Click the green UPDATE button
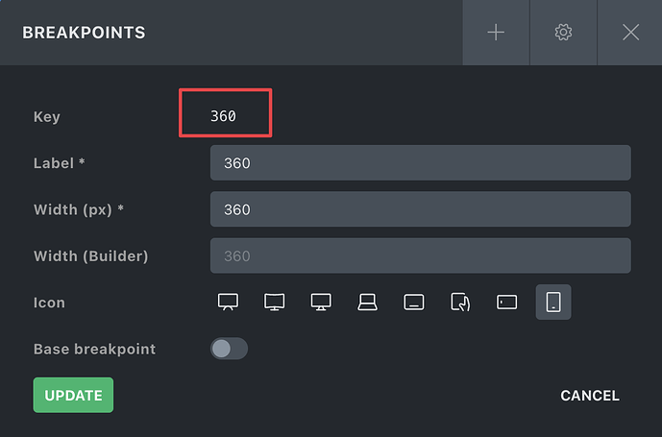 click(x=73, y=395)
